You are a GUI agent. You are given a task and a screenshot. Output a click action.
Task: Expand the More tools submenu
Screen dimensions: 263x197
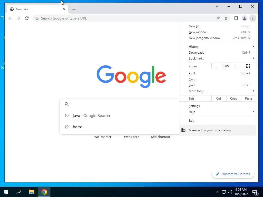click(218, 91)
